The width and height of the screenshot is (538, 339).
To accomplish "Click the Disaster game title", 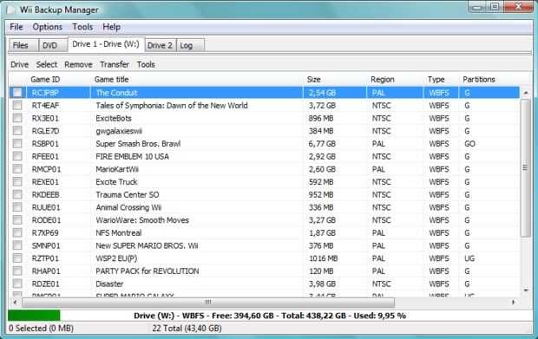I will [109, 284].
